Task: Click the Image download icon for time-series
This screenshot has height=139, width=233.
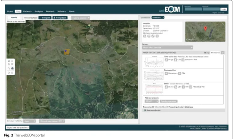Action: point(166,60)
